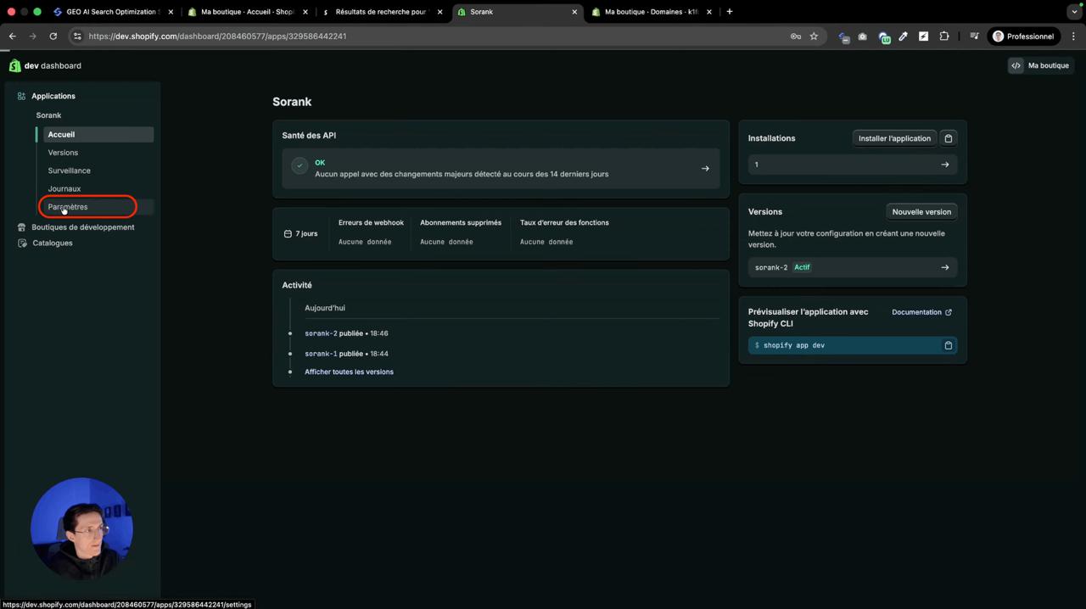1086x609 pixels.
Task: Click the browser back arrow
Action: [12, 36]
